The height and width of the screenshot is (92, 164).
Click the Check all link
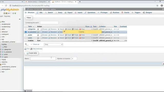36,44
